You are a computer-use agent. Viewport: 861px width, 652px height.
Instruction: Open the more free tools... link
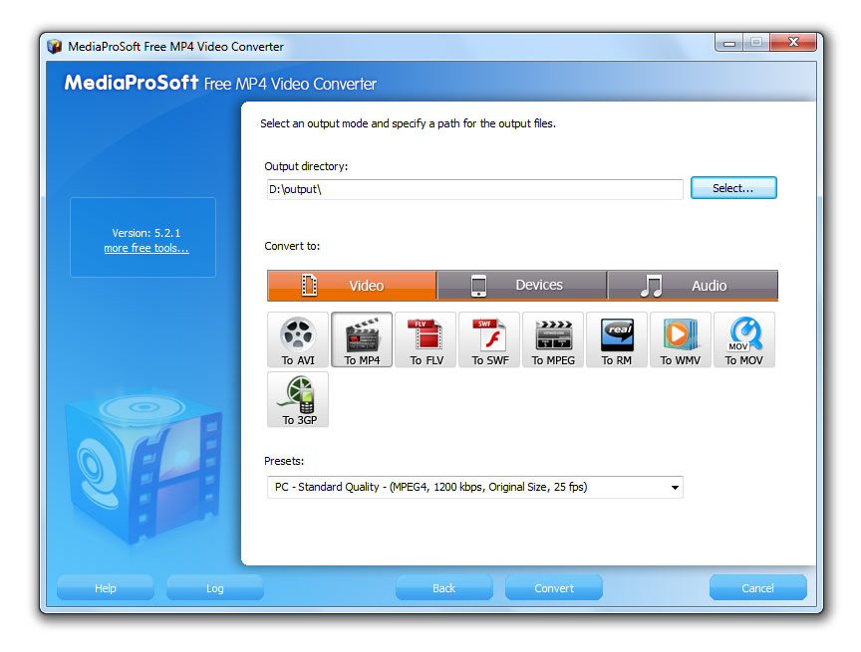146,249
